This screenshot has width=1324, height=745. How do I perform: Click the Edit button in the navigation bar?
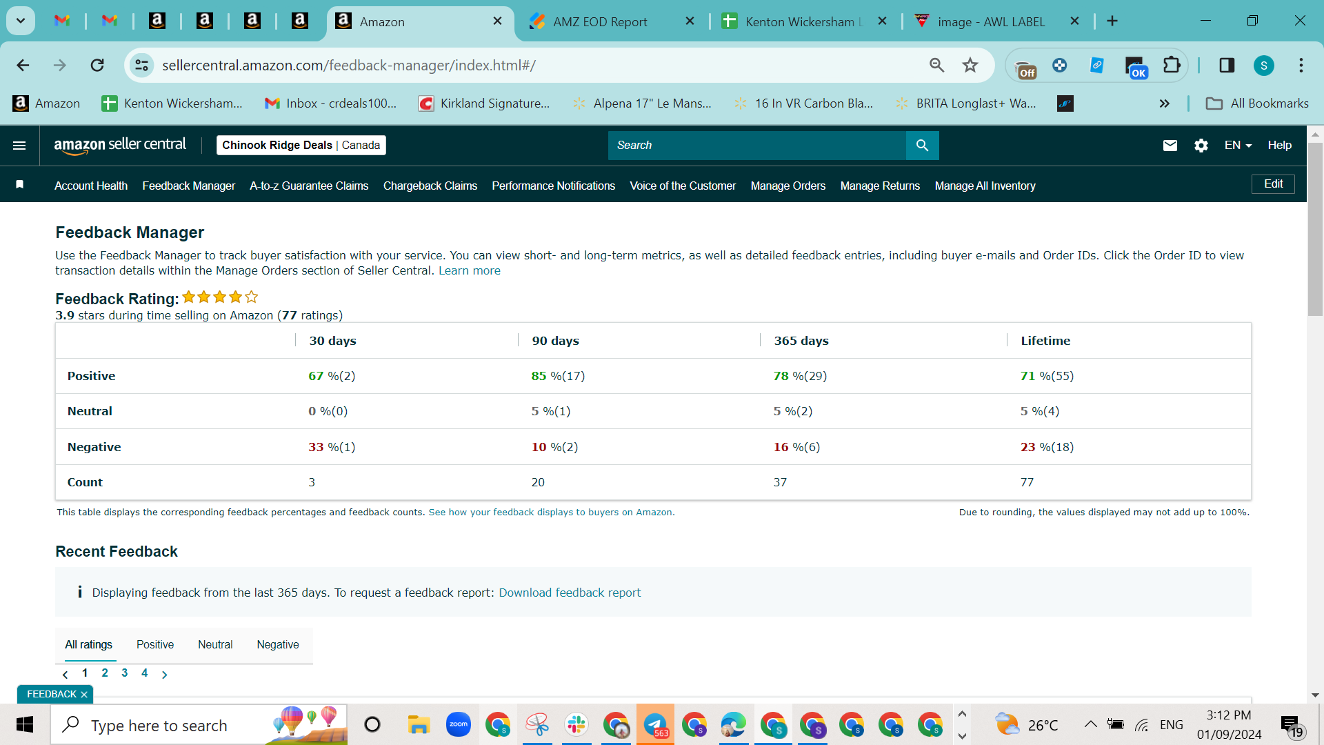1273,184
